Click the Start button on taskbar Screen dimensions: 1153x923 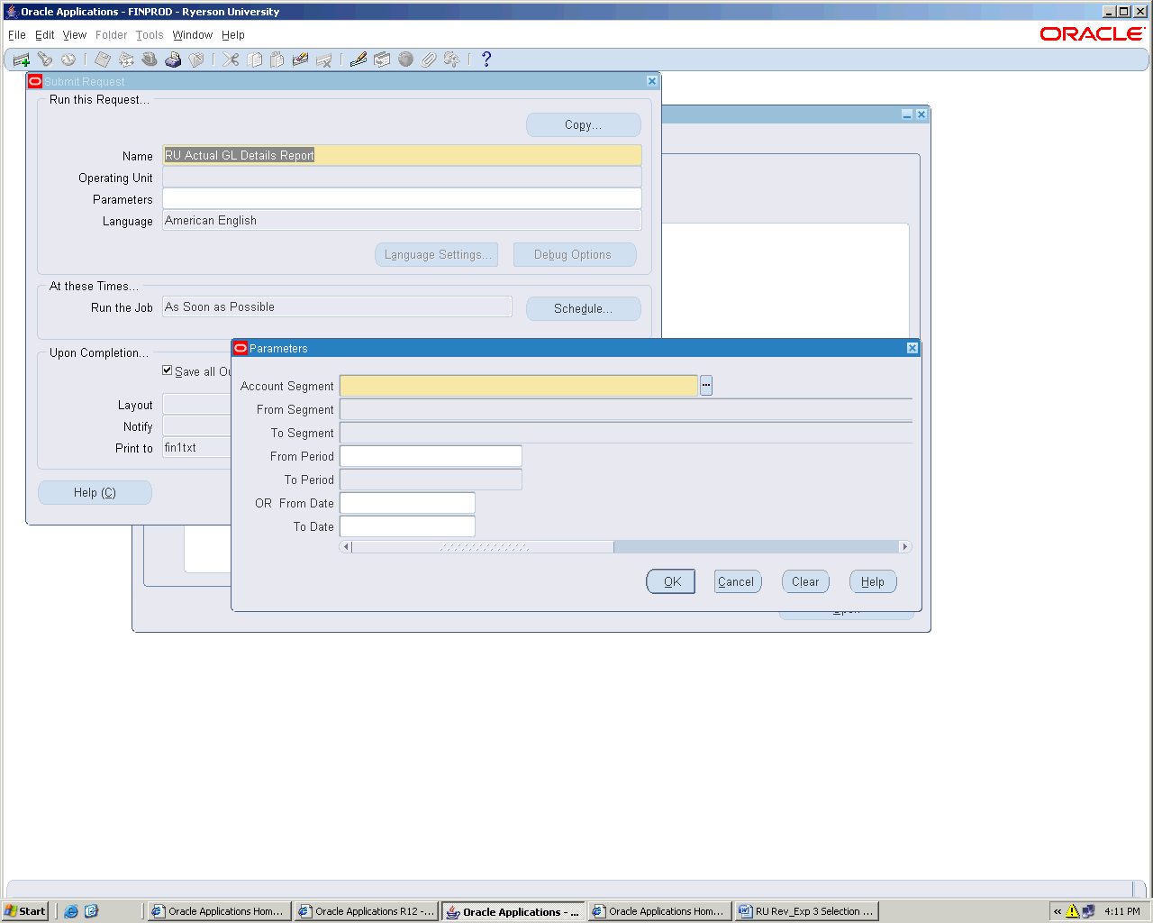click(25, 911)
